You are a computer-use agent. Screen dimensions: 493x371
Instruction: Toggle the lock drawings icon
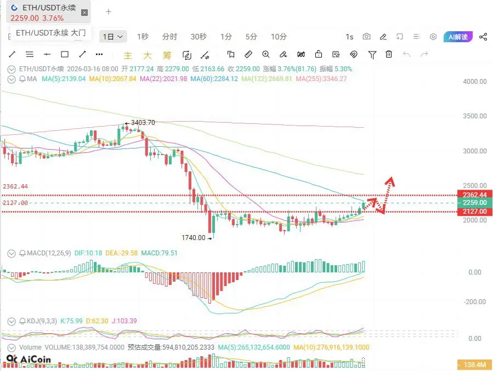[x=319, y=54]
